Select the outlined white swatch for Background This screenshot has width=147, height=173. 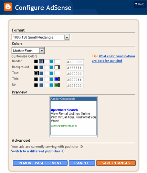click(57, 67)
